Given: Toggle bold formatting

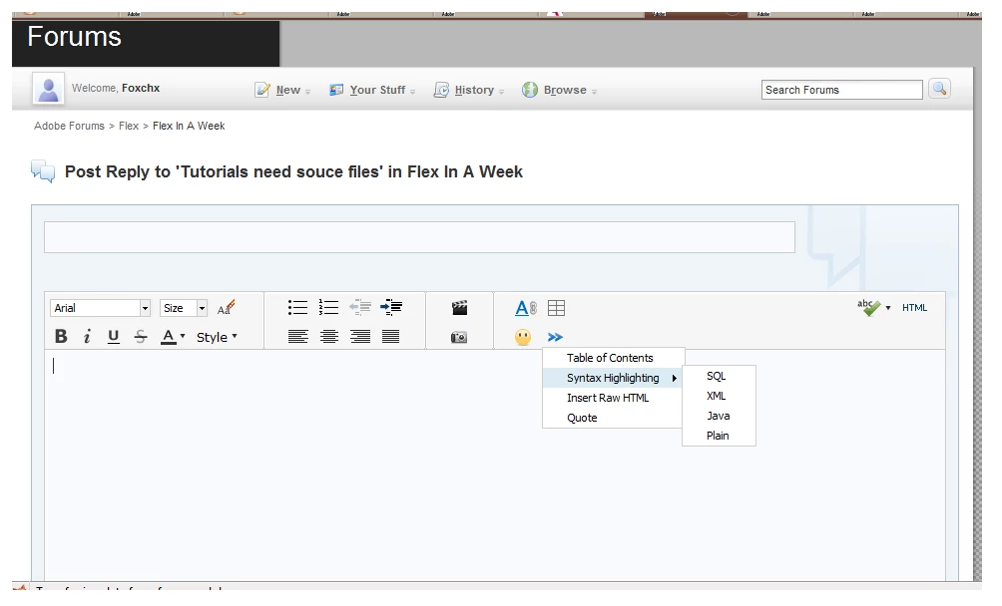Looking at the screenshot, I should point(61,336).
